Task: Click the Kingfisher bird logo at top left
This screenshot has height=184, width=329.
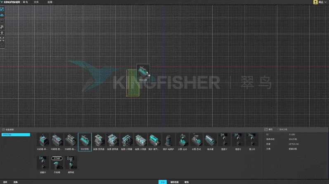Action: point(2,2)
